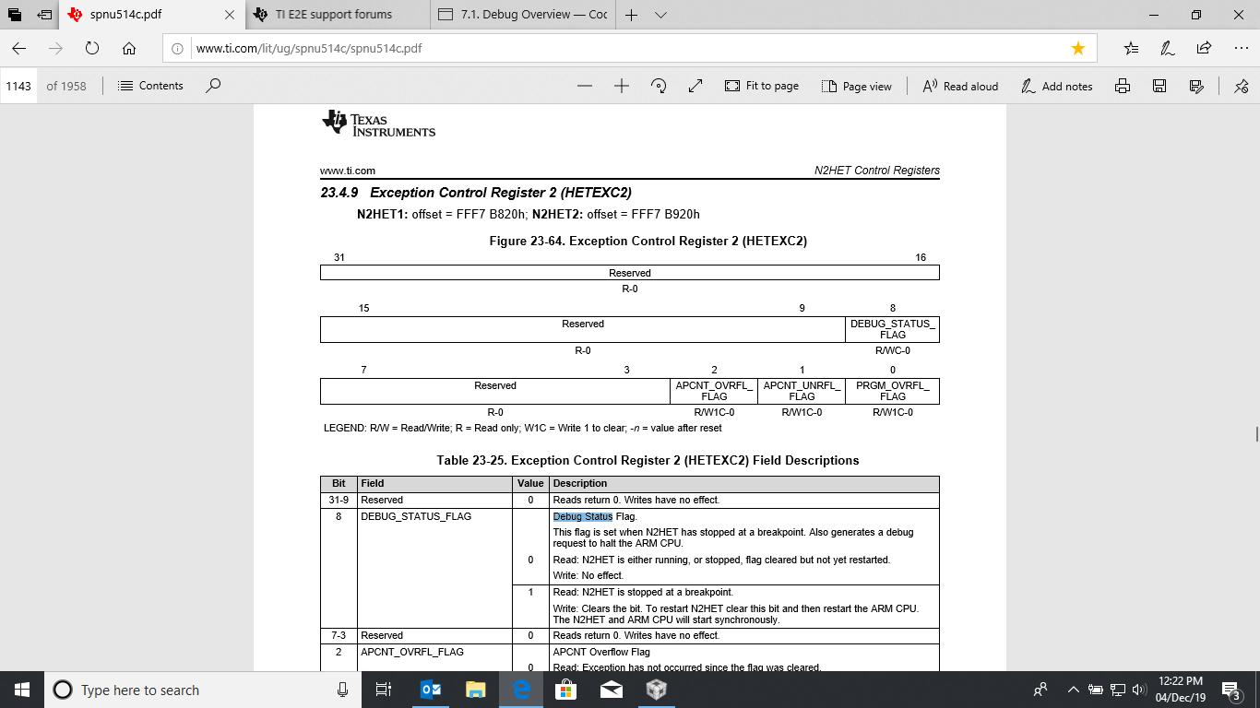The width and height of the screenshot is (1260, 708).
Task: Click the 'Figure 23-64' caption text
Action: (x=648, y=242)
